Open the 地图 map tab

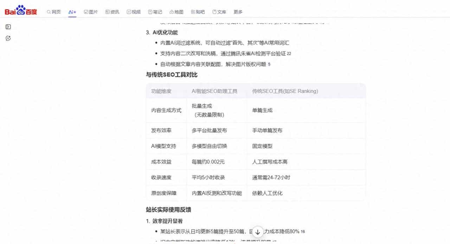click(176, 12)
